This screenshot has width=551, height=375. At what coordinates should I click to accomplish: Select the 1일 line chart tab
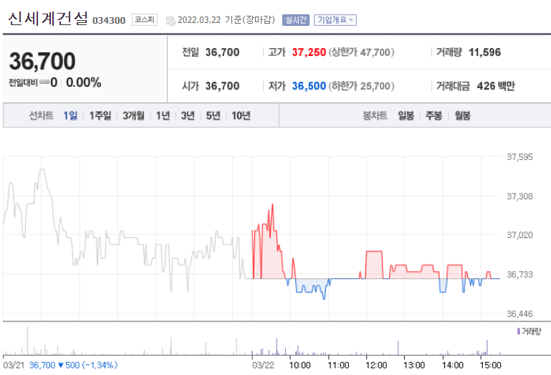(x=70, y=115)
